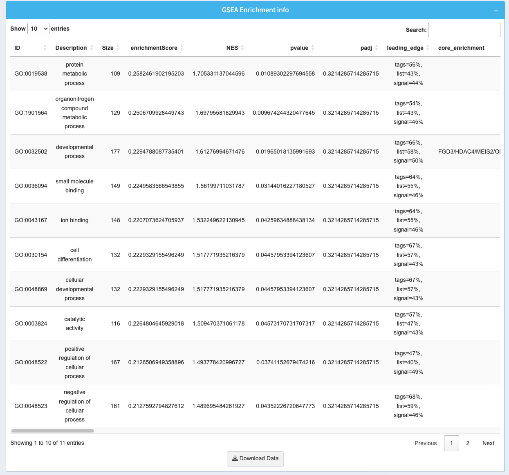Go to page 2 of results
The height and width of the screenshot is (475, 509).
tap(468, 443)
